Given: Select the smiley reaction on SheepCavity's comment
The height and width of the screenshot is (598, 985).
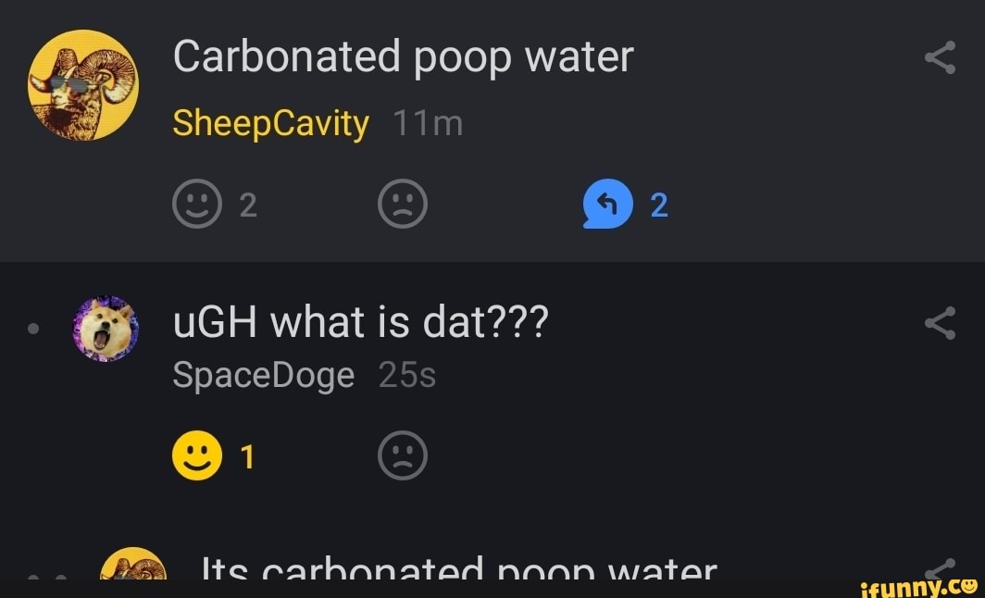Looking at the screenshot, I should pyautogui.click(x=197, y=204).
